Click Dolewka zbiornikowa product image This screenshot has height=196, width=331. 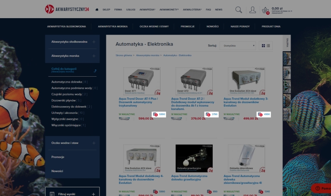pyautogui.click(x=246, y=158)
